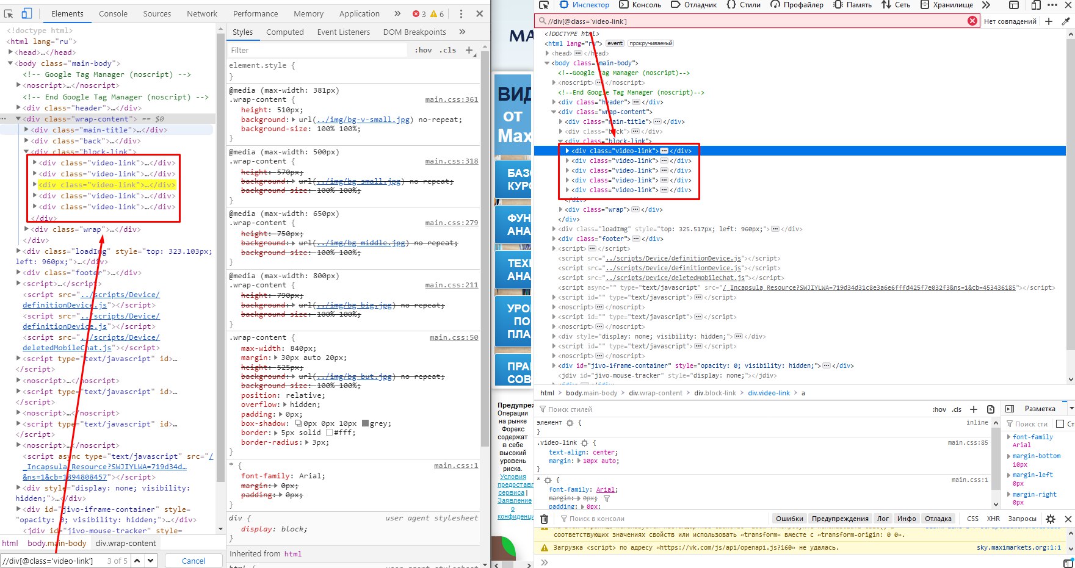Show more Chrome Styles sidebar tabs
Screen dimensions: 1075x568
point(462,32)
